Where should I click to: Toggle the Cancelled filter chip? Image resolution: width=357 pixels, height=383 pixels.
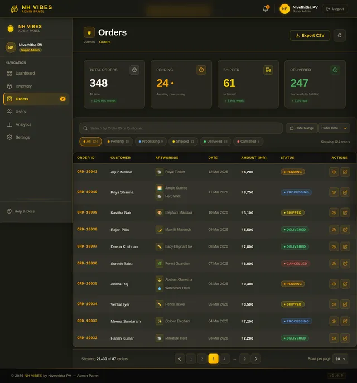[248, 142]
